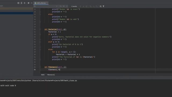
Task: Click the 'for i in range(1, a + 1):' line
Action: tap(64, 52)
